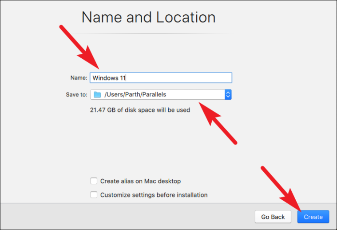337x230 pixels.
Task: Click the 21.47 GB of disk space text
Action: click(x=140, y=110)
